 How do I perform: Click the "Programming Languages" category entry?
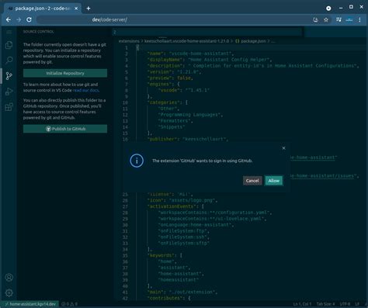190,115
